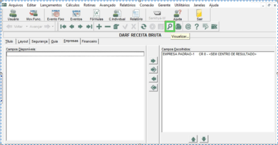Select EMPRESA PADRAO-1 in Campos Escolhidos
The width and height of the screenshot is (278, 145).
tap(209, 54)
